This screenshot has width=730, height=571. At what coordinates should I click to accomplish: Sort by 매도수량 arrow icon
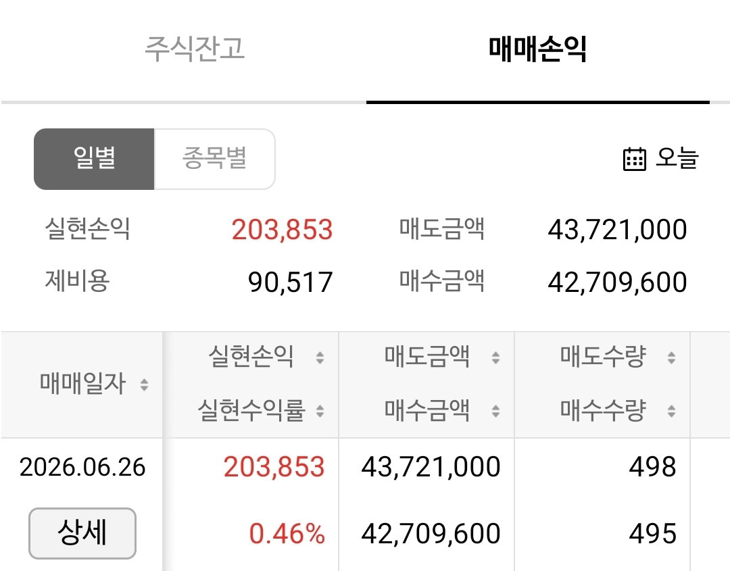point(671,357)
